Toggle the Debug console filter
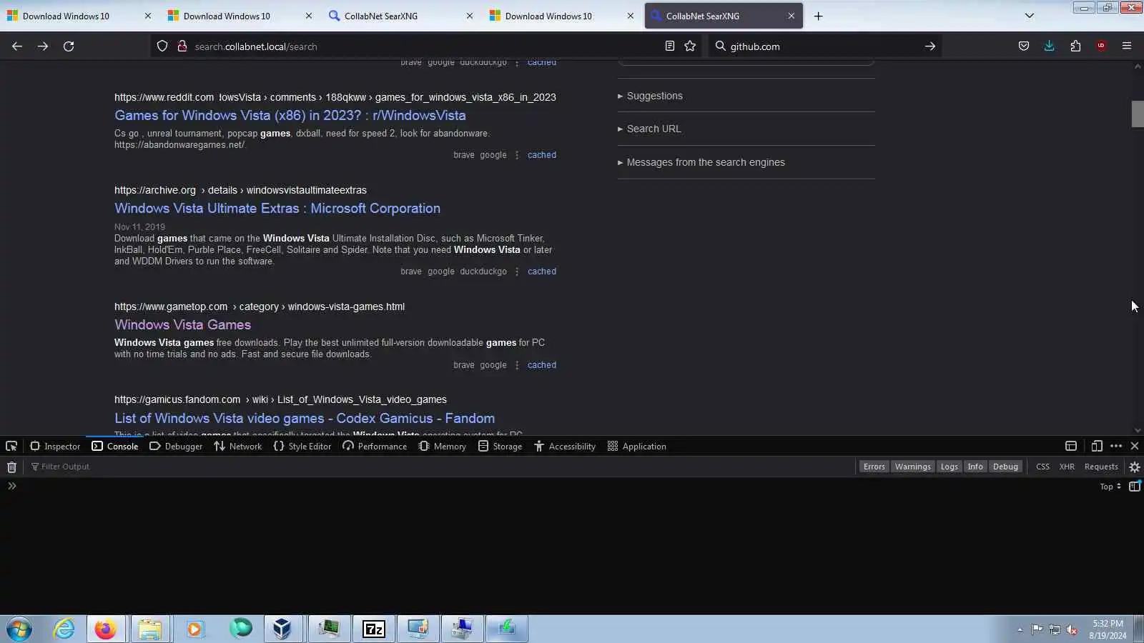The width and height of the screenshot is (1144, 643). 1005,467
